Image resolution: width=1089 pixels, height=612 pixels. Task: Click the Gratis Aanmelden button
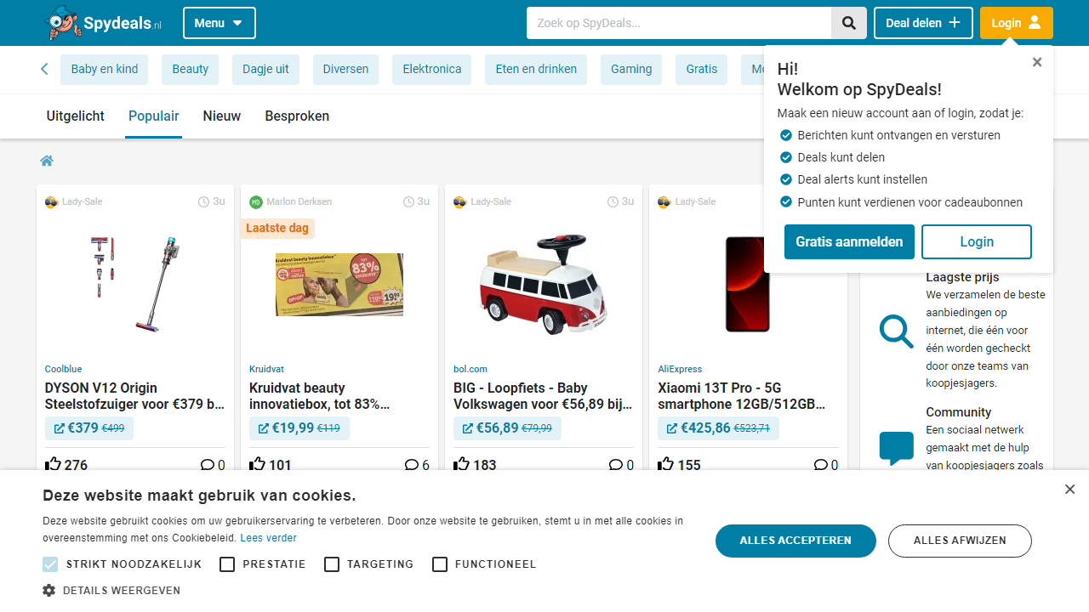[848, 241]
